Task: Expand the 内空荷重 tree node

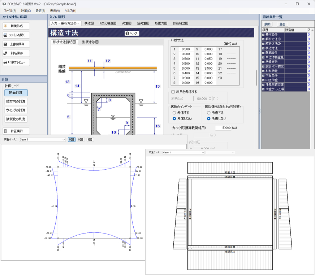Action: pos(263,80)
